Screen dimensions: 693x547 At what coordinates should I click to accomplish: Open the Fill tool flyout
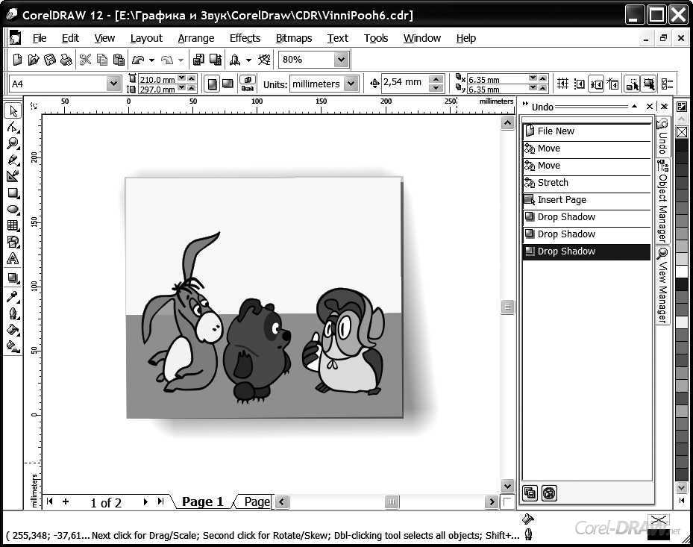[x=13, y=330]
